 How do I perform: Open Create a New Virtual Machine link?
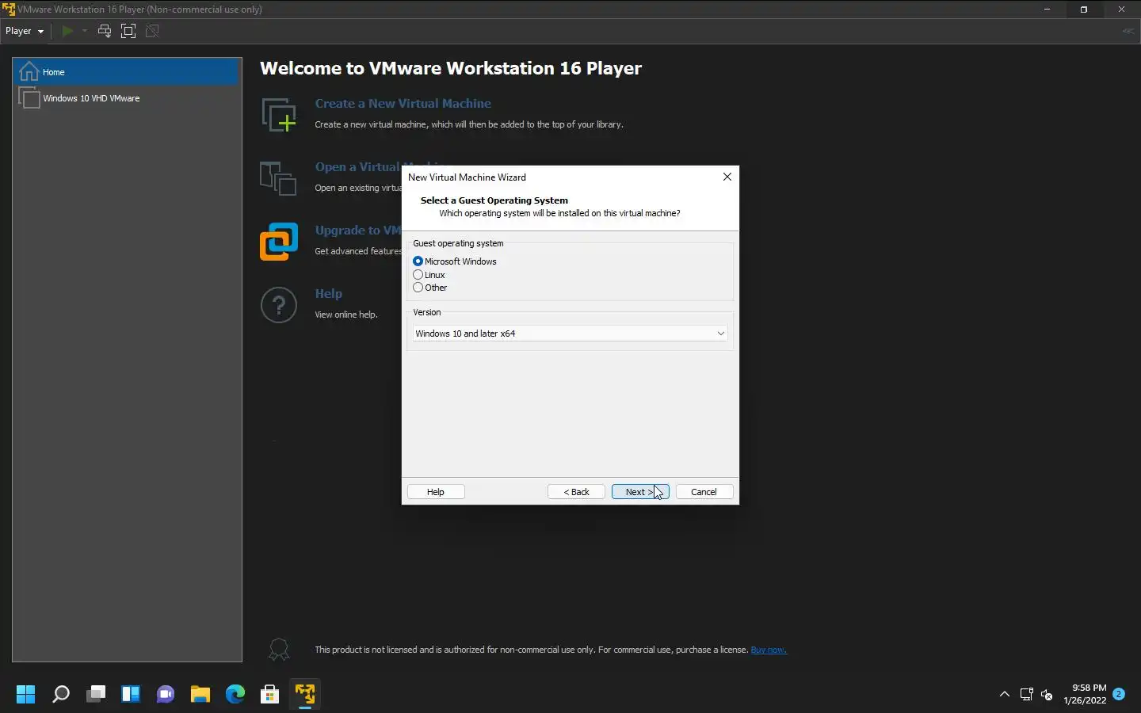403,104
